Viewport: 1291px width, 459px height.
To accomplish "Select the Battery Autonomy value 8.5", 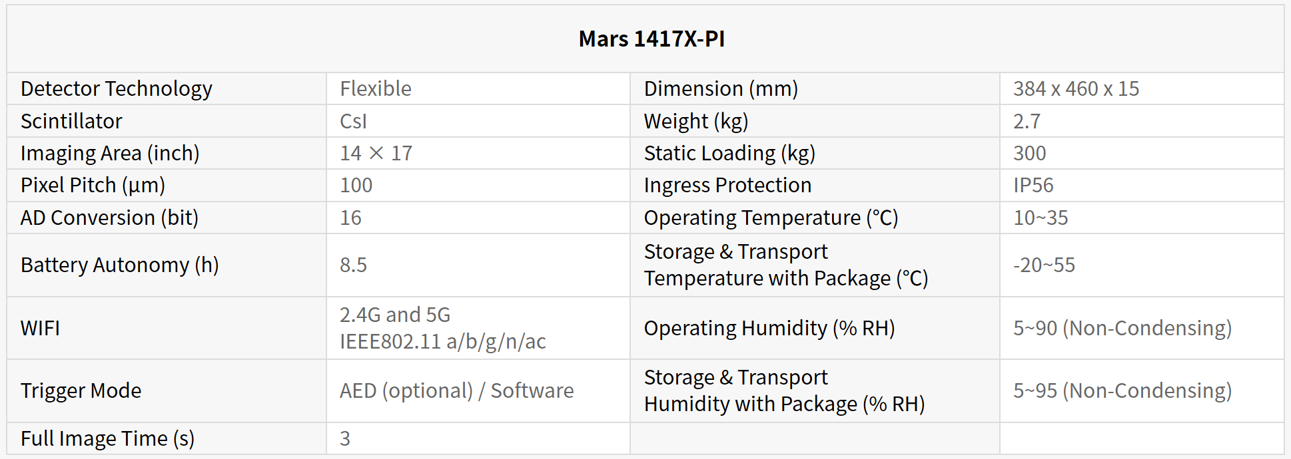I will coord(353,265).
